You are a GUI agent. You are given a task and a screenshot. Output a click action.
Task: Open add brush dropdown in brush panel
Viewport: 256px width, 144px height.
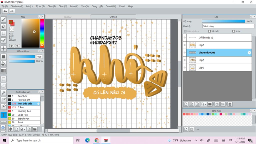click(24, 129)
